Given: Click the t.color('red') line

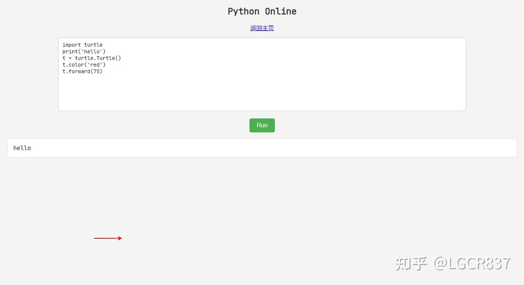Looking at the screenshot, I should (84, 65).
